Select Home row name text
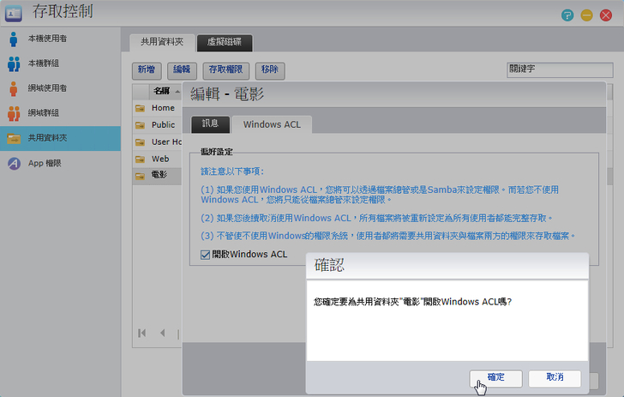 click(x=163, y=108)
